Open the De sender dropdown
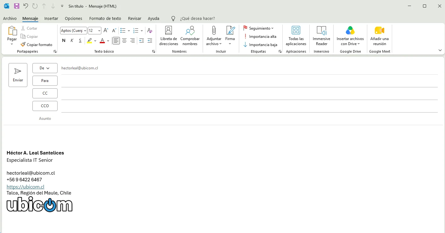The height and width of the screenshot is (233, 445). 45,68
